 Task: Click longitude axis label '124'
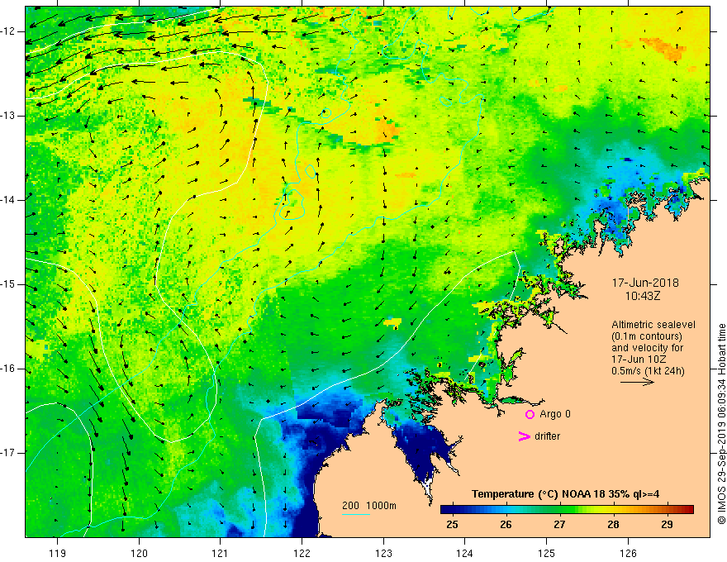point(465,553)
